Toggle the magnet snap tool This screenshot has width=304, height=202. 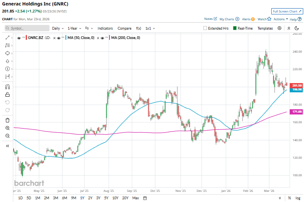coord(7,87)
